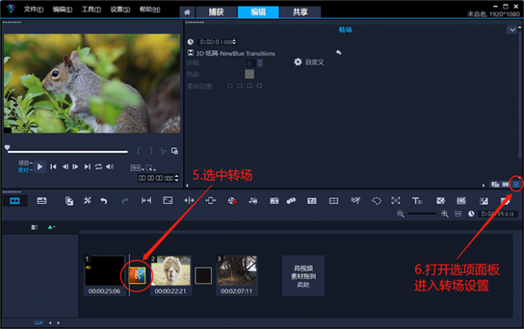Viewport: 524px width, 329px height.
Task: Open the resize/crop mode dropdown
Action: [151, 168]
